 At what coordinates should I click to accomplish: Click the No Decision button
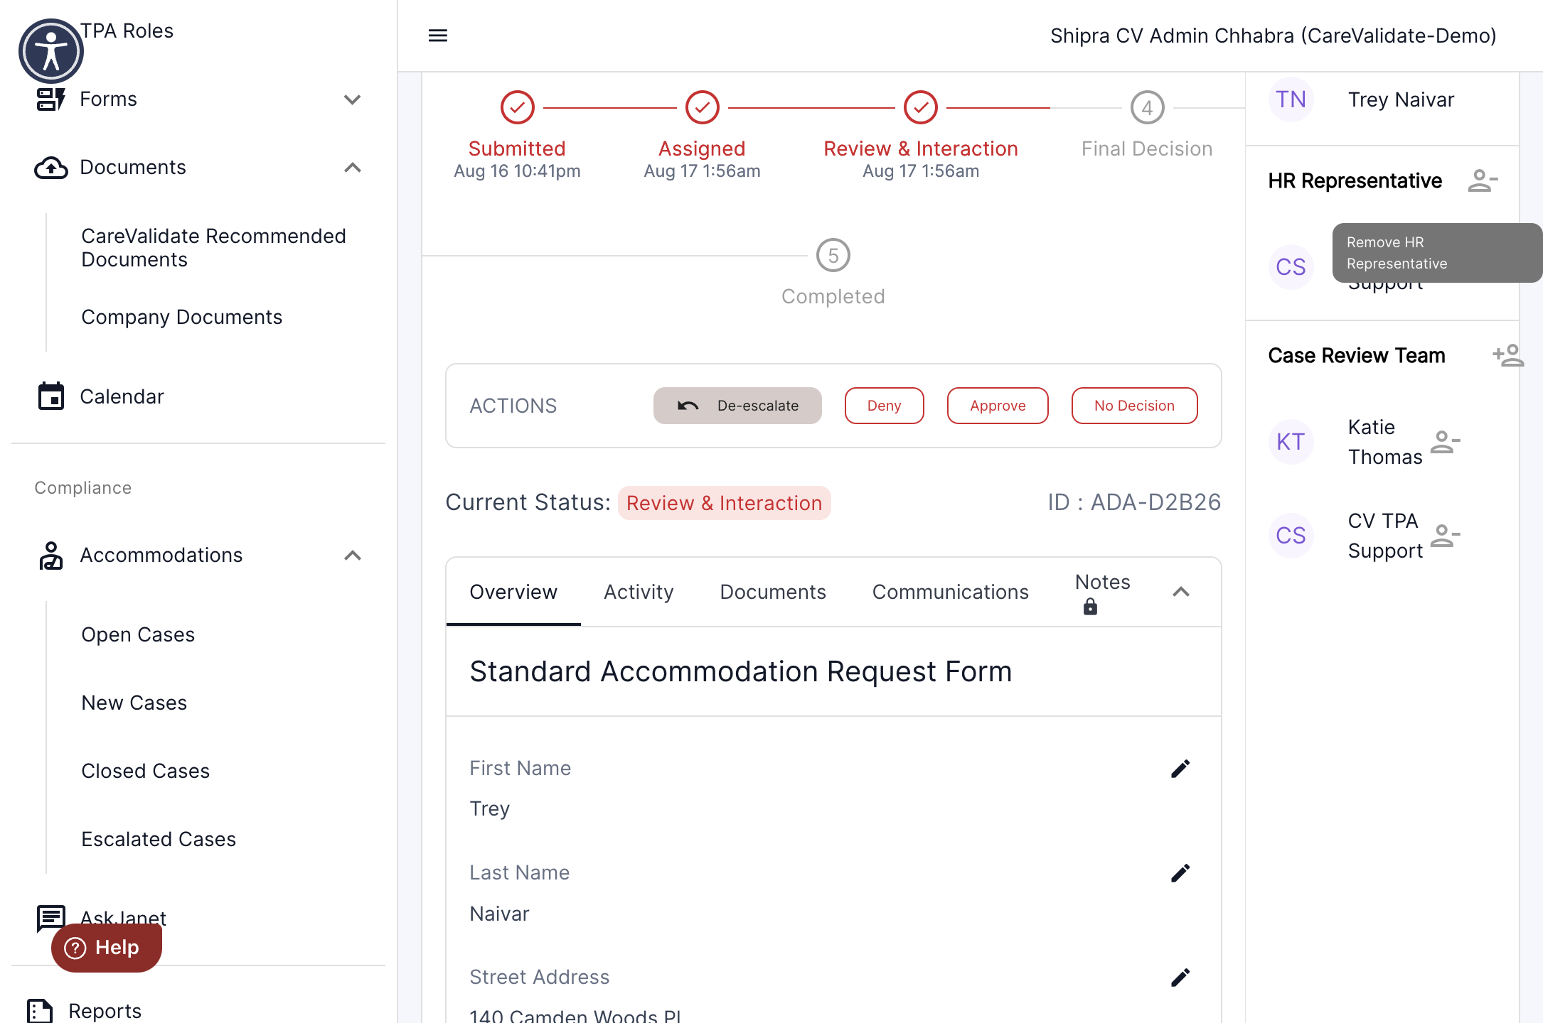point(1134,406)
